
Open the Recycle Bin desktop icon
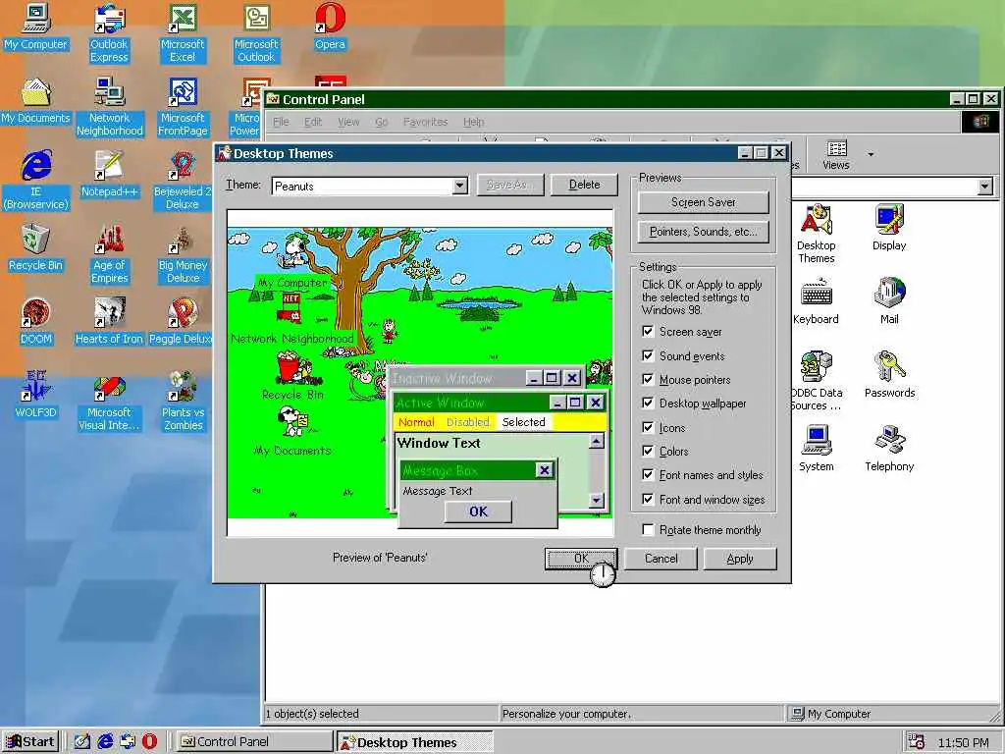(36, 248)
